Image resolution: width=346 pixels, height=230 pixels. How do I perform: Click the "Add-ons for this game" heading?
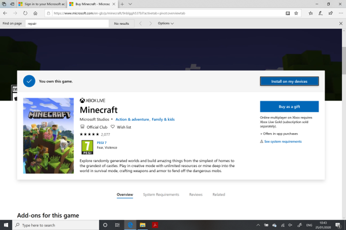click(48, 215)
